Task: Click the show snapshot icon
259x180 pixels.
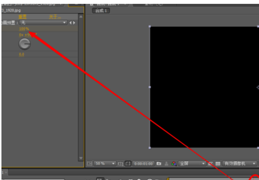Action: pos(166,164)
